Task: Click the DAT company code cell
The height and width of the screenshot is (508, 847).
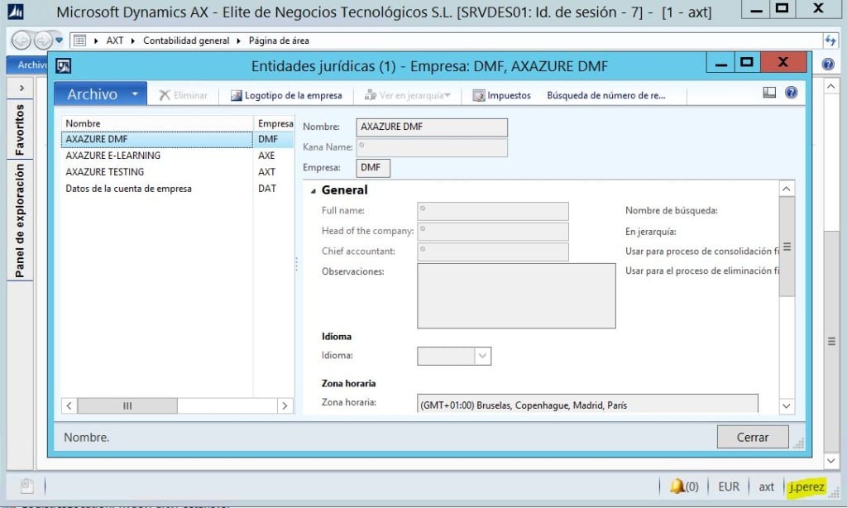Action: 273,189
